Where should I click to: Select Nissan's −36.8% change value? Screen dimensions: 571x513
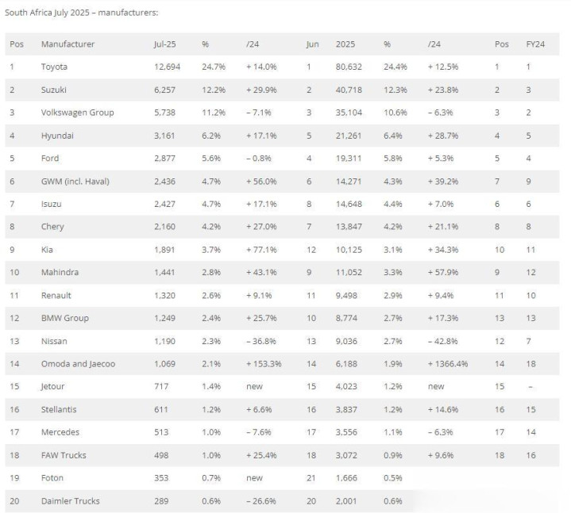pyautogui.click(x=261, y=342)
